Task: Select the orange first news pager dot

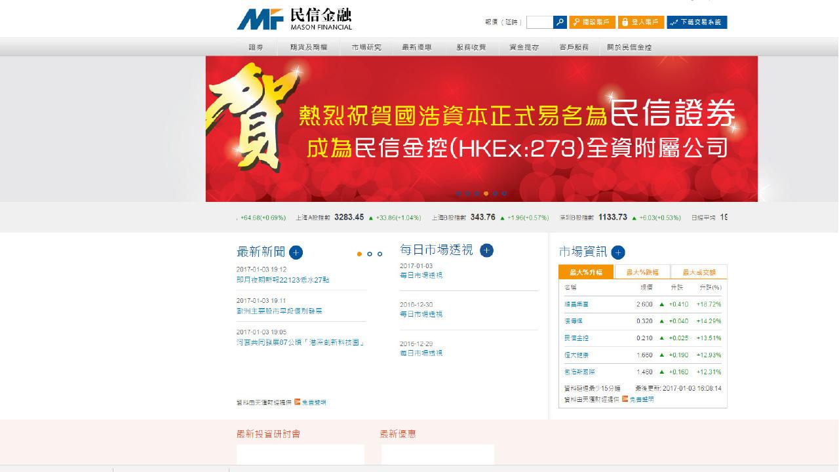Action: tap(359, 254)
